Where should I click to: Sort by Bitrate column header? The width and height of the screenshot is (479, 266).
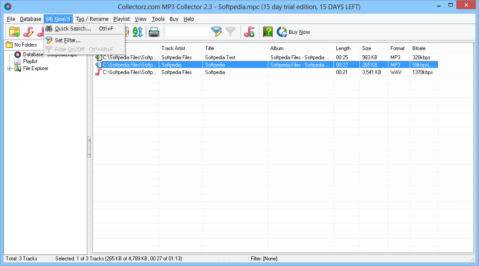(424, 48)
